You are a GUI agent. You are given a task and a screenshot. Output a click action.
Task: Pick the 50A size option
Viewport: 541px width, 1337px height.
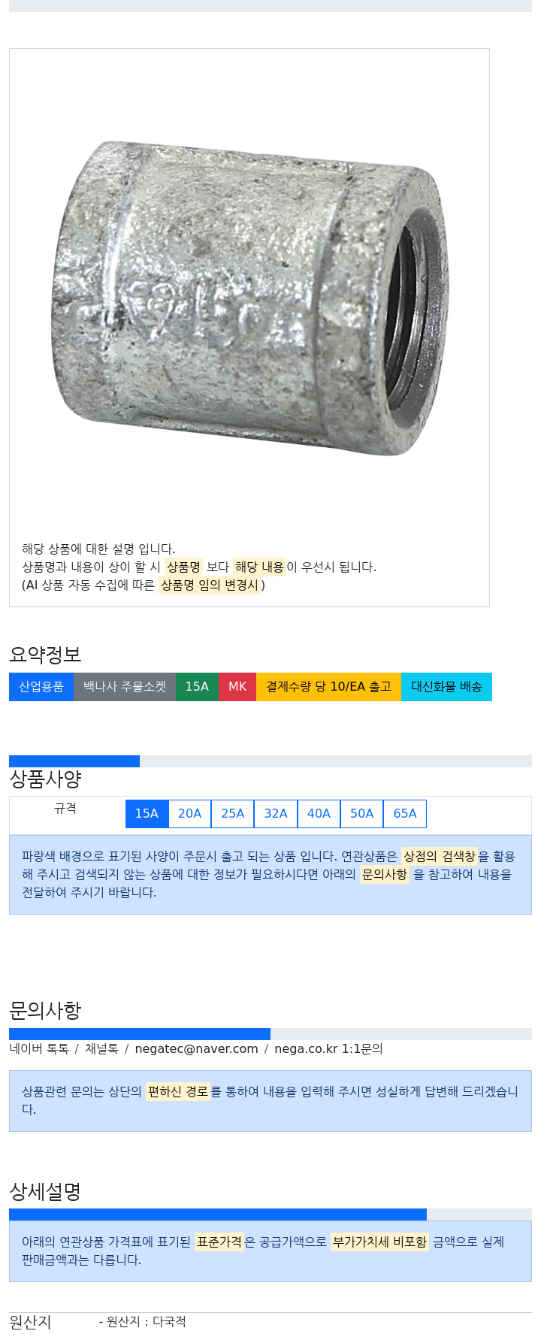click(x=362, y=814)
